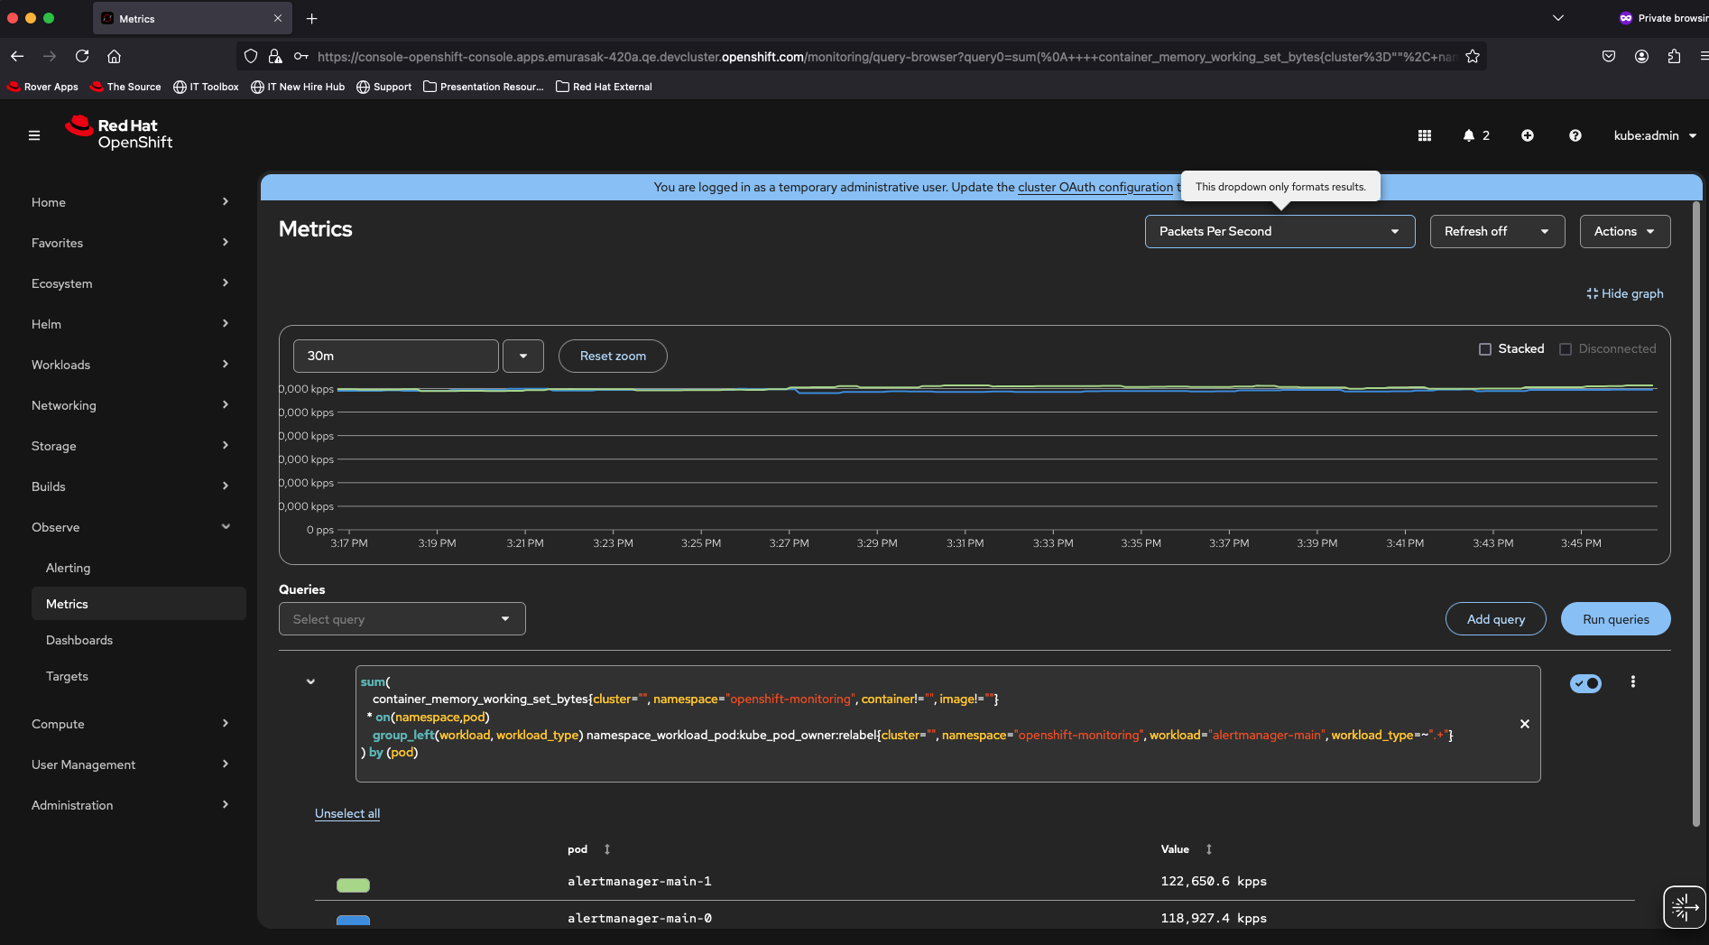This screenshot has height=945, width=1709.
Task: Click the Run queries button
Action: tap(1615, 619)
